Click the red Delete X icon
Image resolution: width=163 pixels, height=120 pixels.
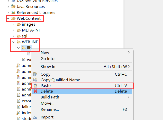(x=35, y=91)
